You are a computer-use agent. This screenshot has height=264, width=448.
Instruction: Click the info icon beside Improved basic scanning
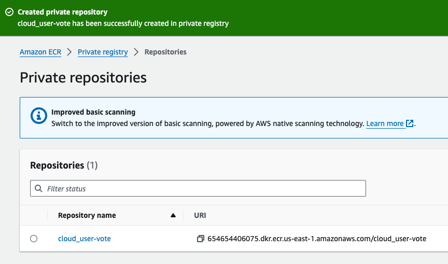coord(39,116)
